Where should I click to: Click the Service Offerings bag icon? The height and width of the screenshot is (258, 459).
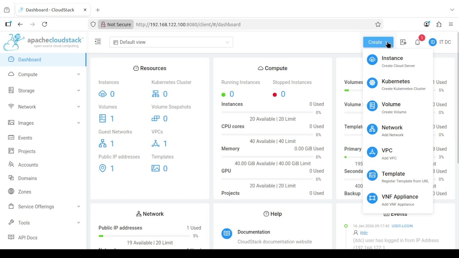11,206
